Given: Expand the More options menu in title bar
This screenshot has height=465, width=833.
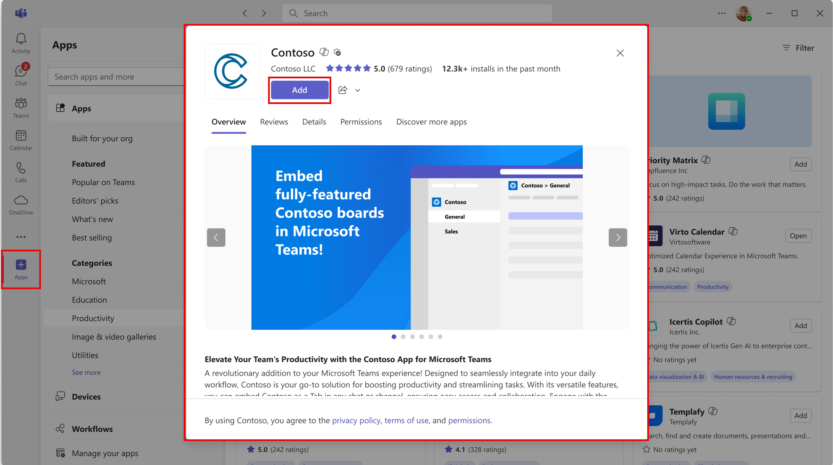Looking at the screenshot, I should 722,12.
